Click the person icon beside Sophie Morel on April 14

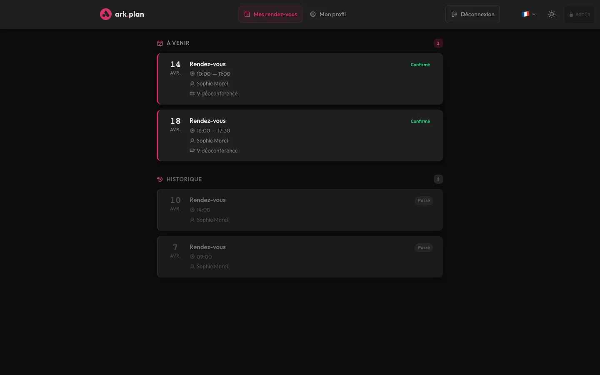click(x=192, y=83)
